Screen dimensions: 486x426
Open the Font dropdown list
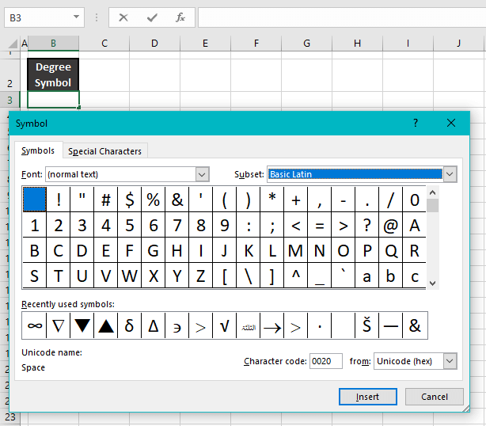202,174
